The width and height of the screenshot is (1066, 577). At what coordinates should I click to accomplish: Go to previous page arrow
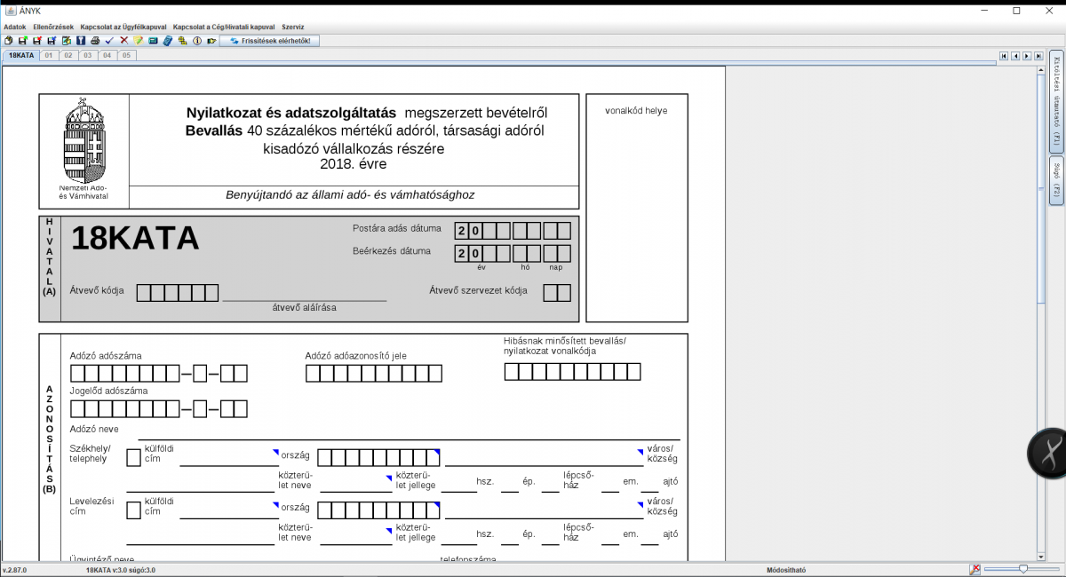pos(1015,55)
